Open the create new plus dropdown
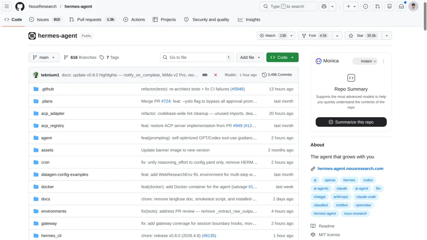 (x=351, y=6)
